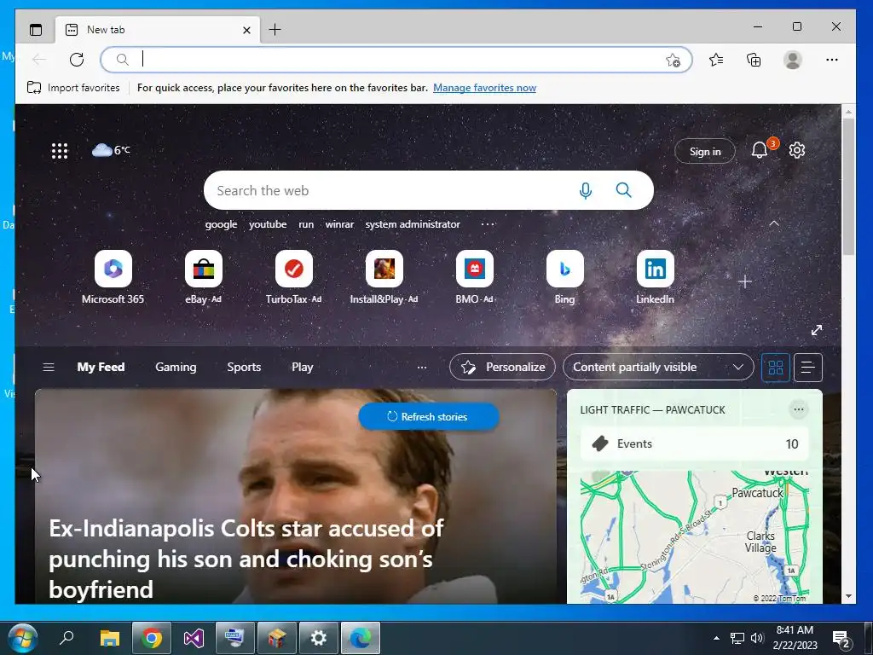Open taskbar search magnifier
The height and width of the screenshot is (655, 873).
pyautogui.click(x=67, y=636)
